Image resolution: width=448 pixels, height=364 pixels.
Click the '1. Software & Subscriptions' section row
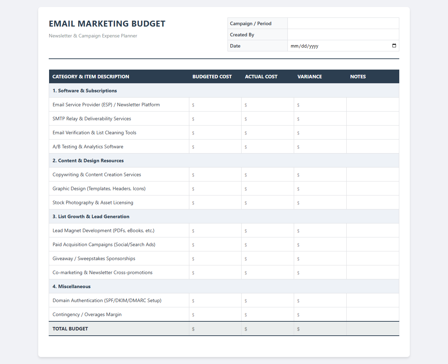coord(224,91)
